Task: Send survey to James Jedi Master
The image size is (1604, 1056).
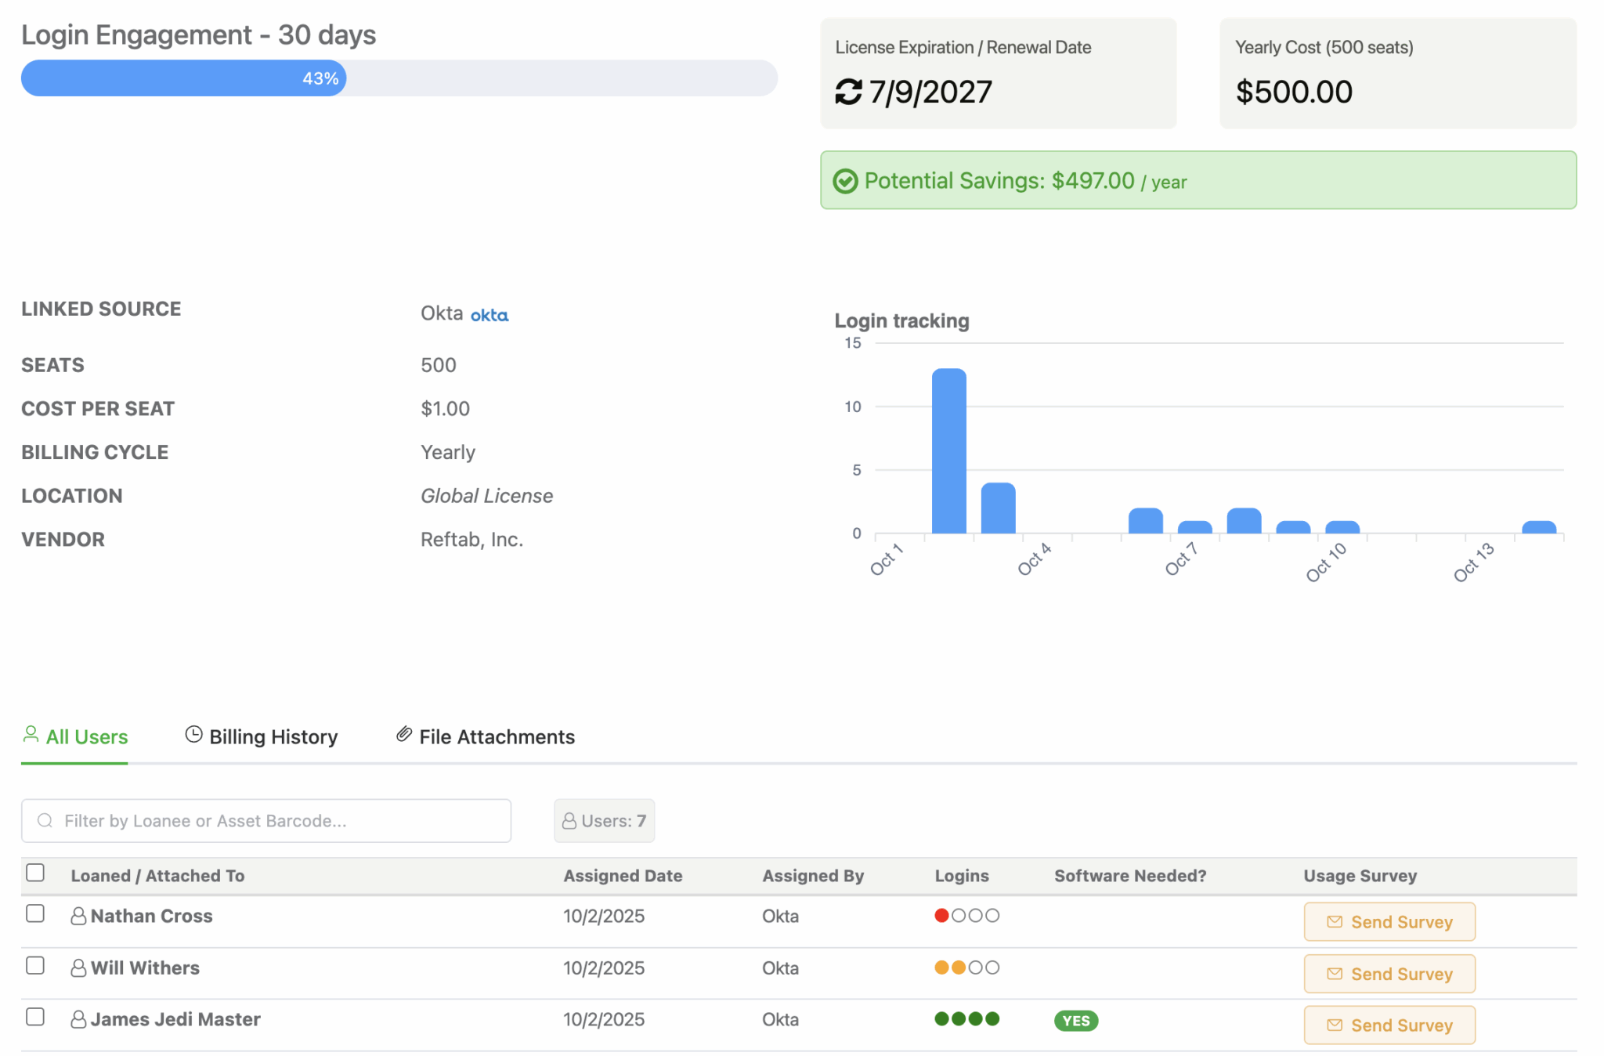Action: (x=1389, y=1025)
